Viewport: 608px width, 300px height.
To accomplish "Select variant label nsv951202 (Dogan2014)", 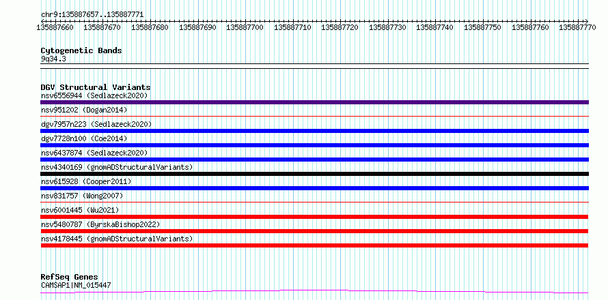I will coord(84,110).
